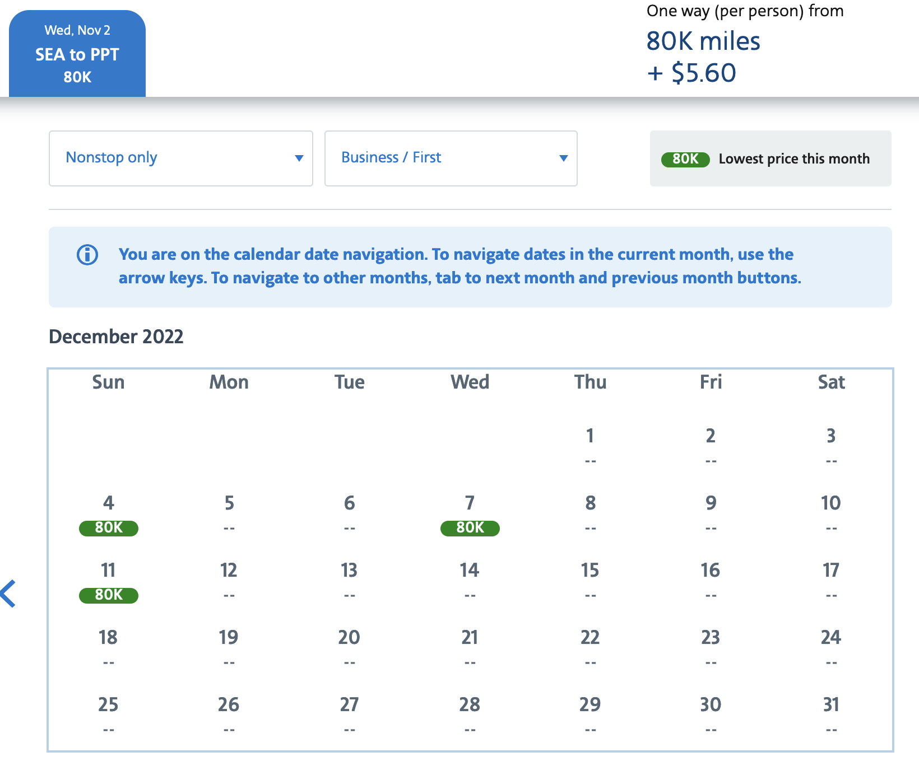Choose December 25 date cell

(108, 714)
